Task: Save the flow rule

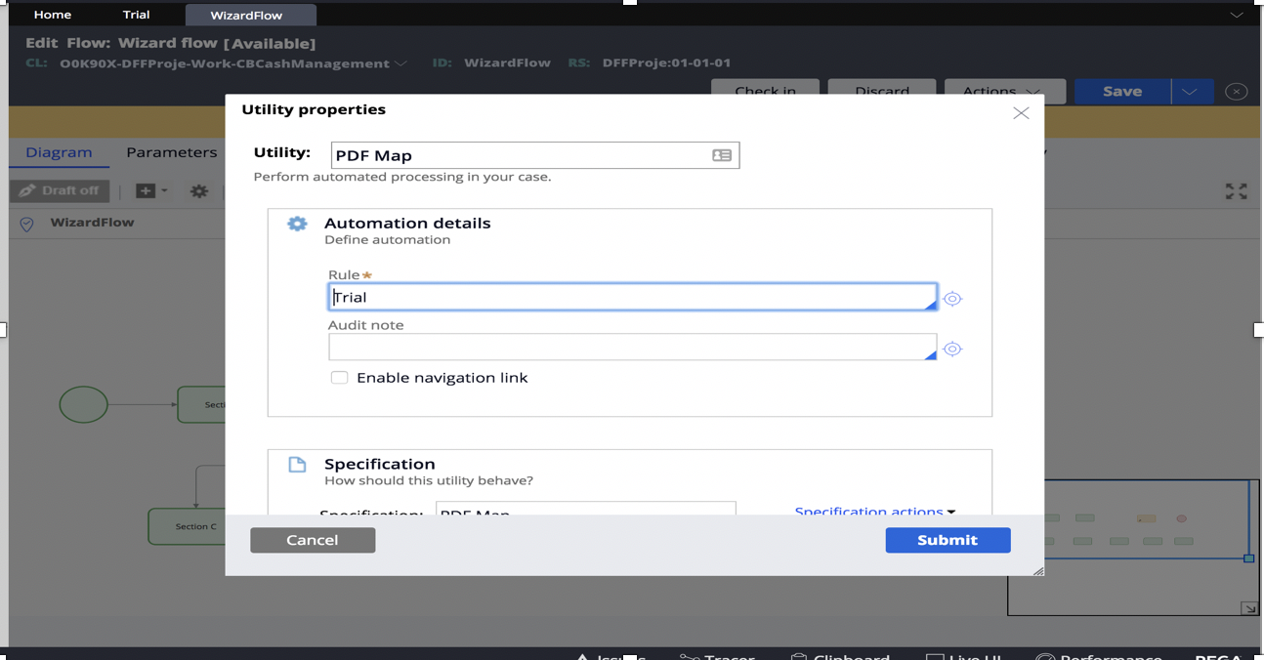Action: [1122, 92]
